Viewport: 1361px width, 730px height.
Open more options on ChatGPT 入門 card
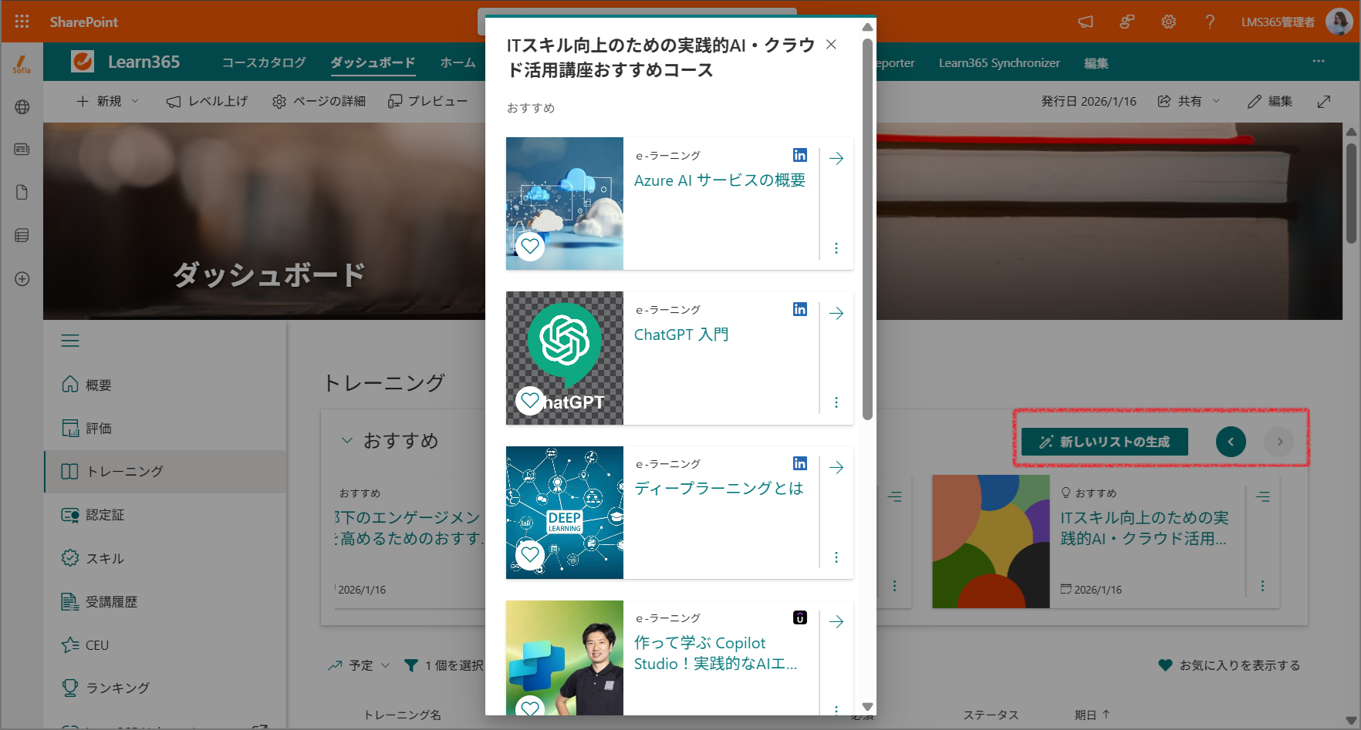(836, 402)
